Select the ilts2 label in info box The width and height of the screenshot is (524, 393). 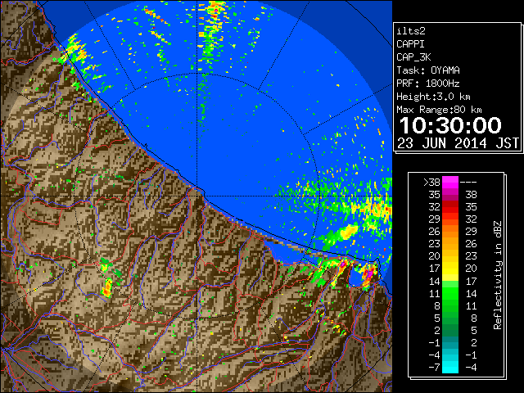411,31
